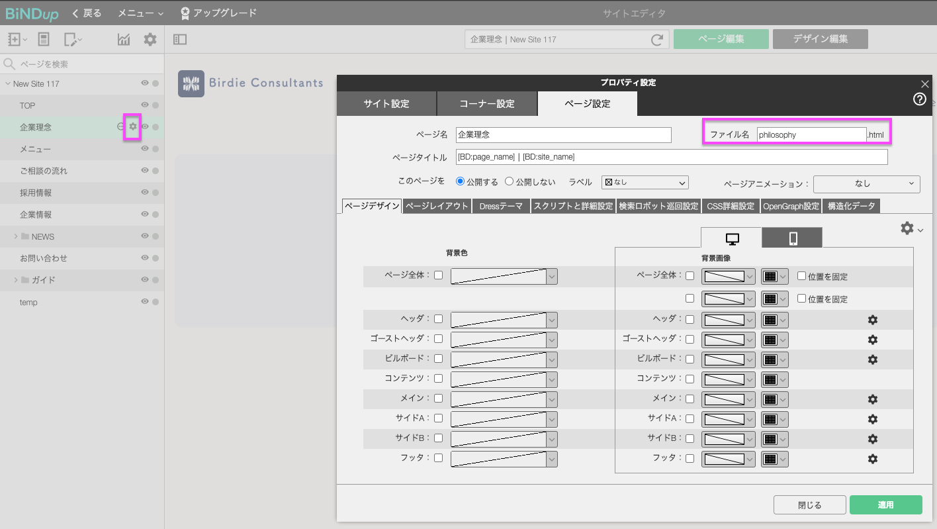Click the BiNDup logo
This screenshot has width=937, height=529.
point(31,13)
